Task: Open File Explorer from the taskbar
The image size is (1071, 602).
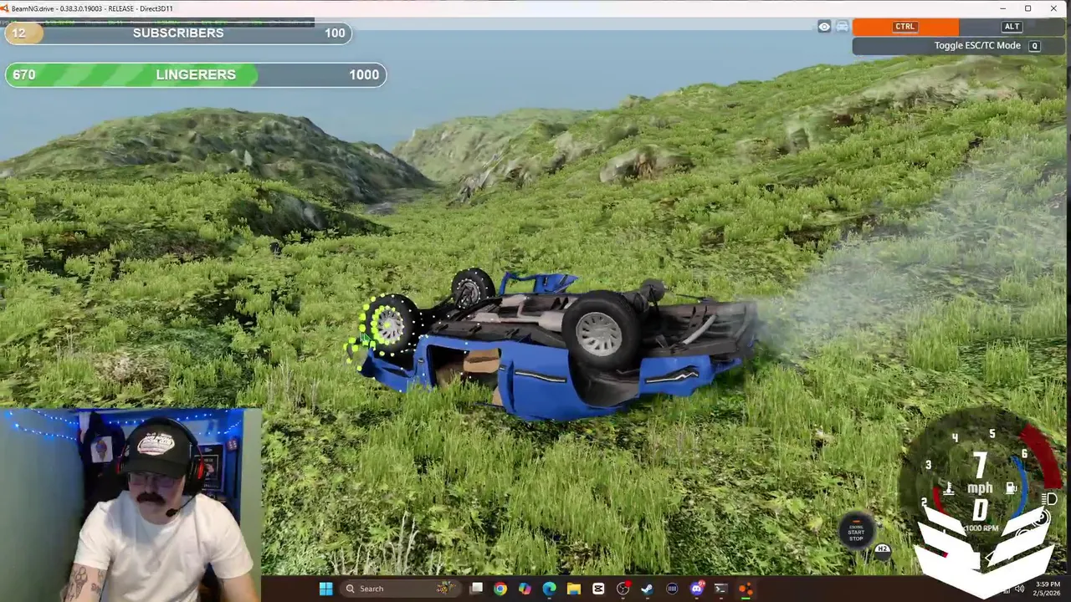Action: [574, 589]
